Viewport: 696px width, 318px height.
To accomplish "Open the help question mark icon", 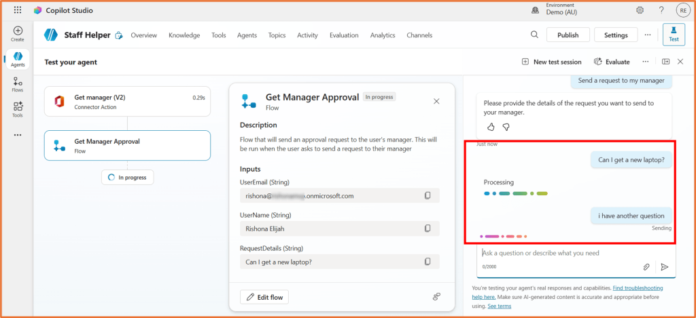I will (661, 10).
